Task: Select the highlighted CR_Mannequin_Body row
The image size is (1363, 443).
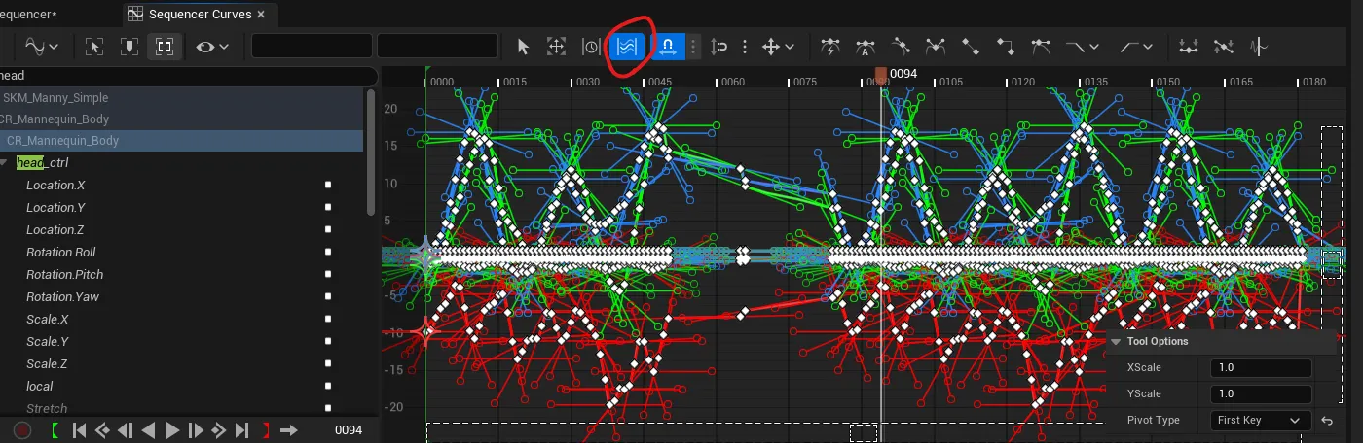Action: 181,141
